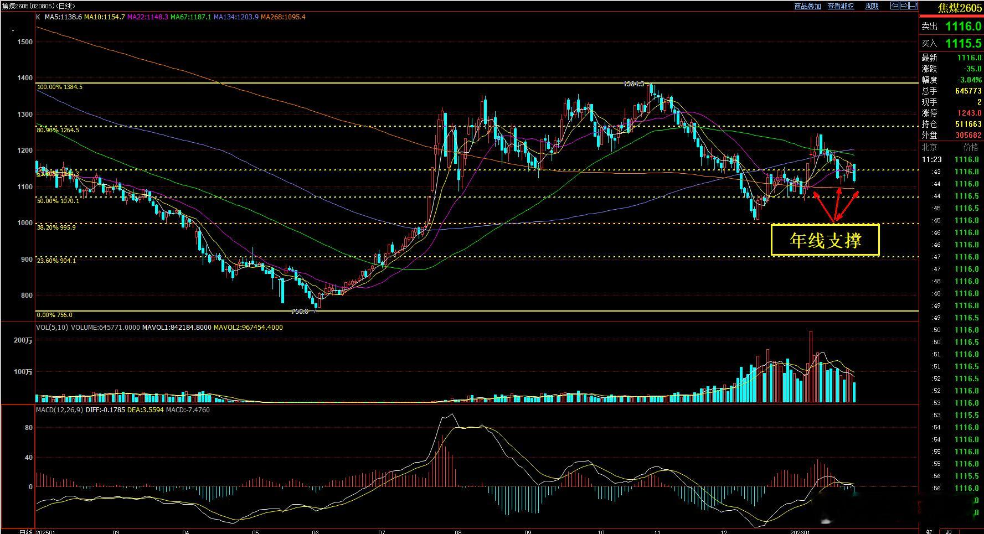The height and width of the screenshot is (534, 984).
Task: Click the 80 MACD axis label
Action: (29, 428)
